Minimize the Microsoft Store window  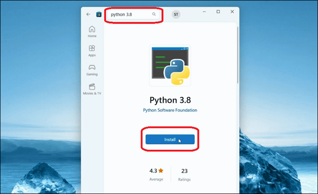click(x=204, y=12)
